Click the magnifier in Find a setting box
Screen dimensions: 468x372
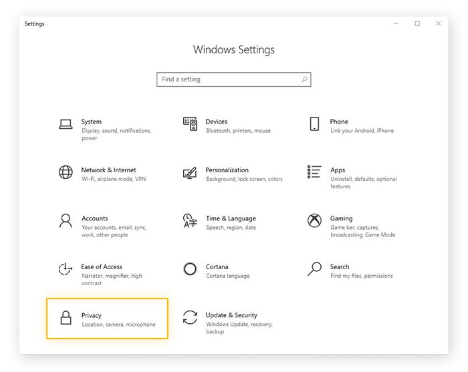[304, 79]
